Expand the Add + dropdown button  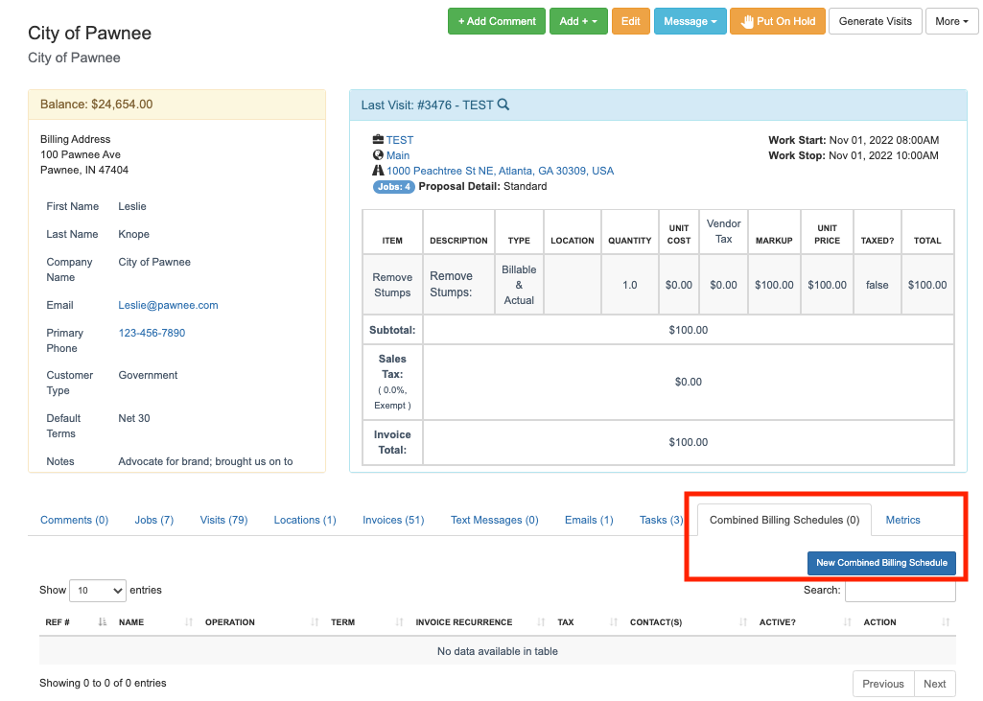(x=578, y=21)
